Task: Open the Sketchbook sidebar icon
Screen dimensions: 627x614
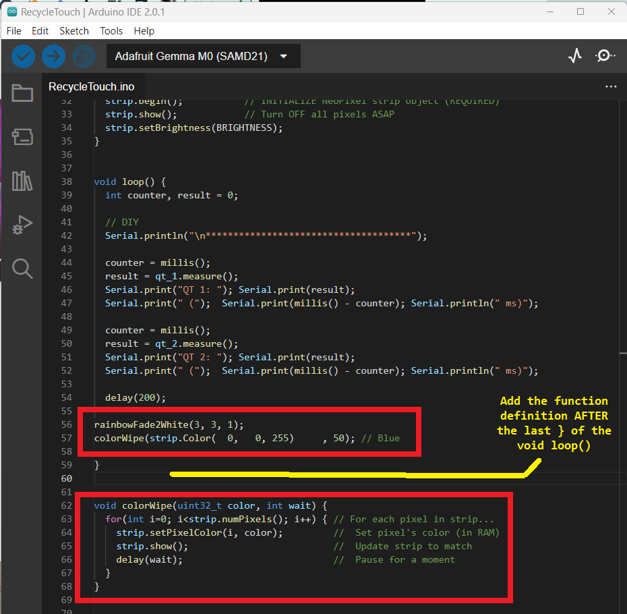Action: tap(22, 93)
